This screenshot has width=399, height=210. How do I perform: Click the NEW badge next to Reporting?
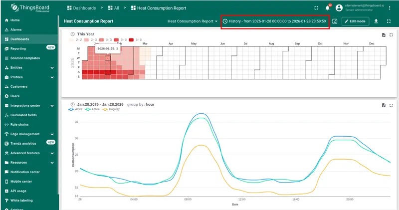(x=51, y=47)
